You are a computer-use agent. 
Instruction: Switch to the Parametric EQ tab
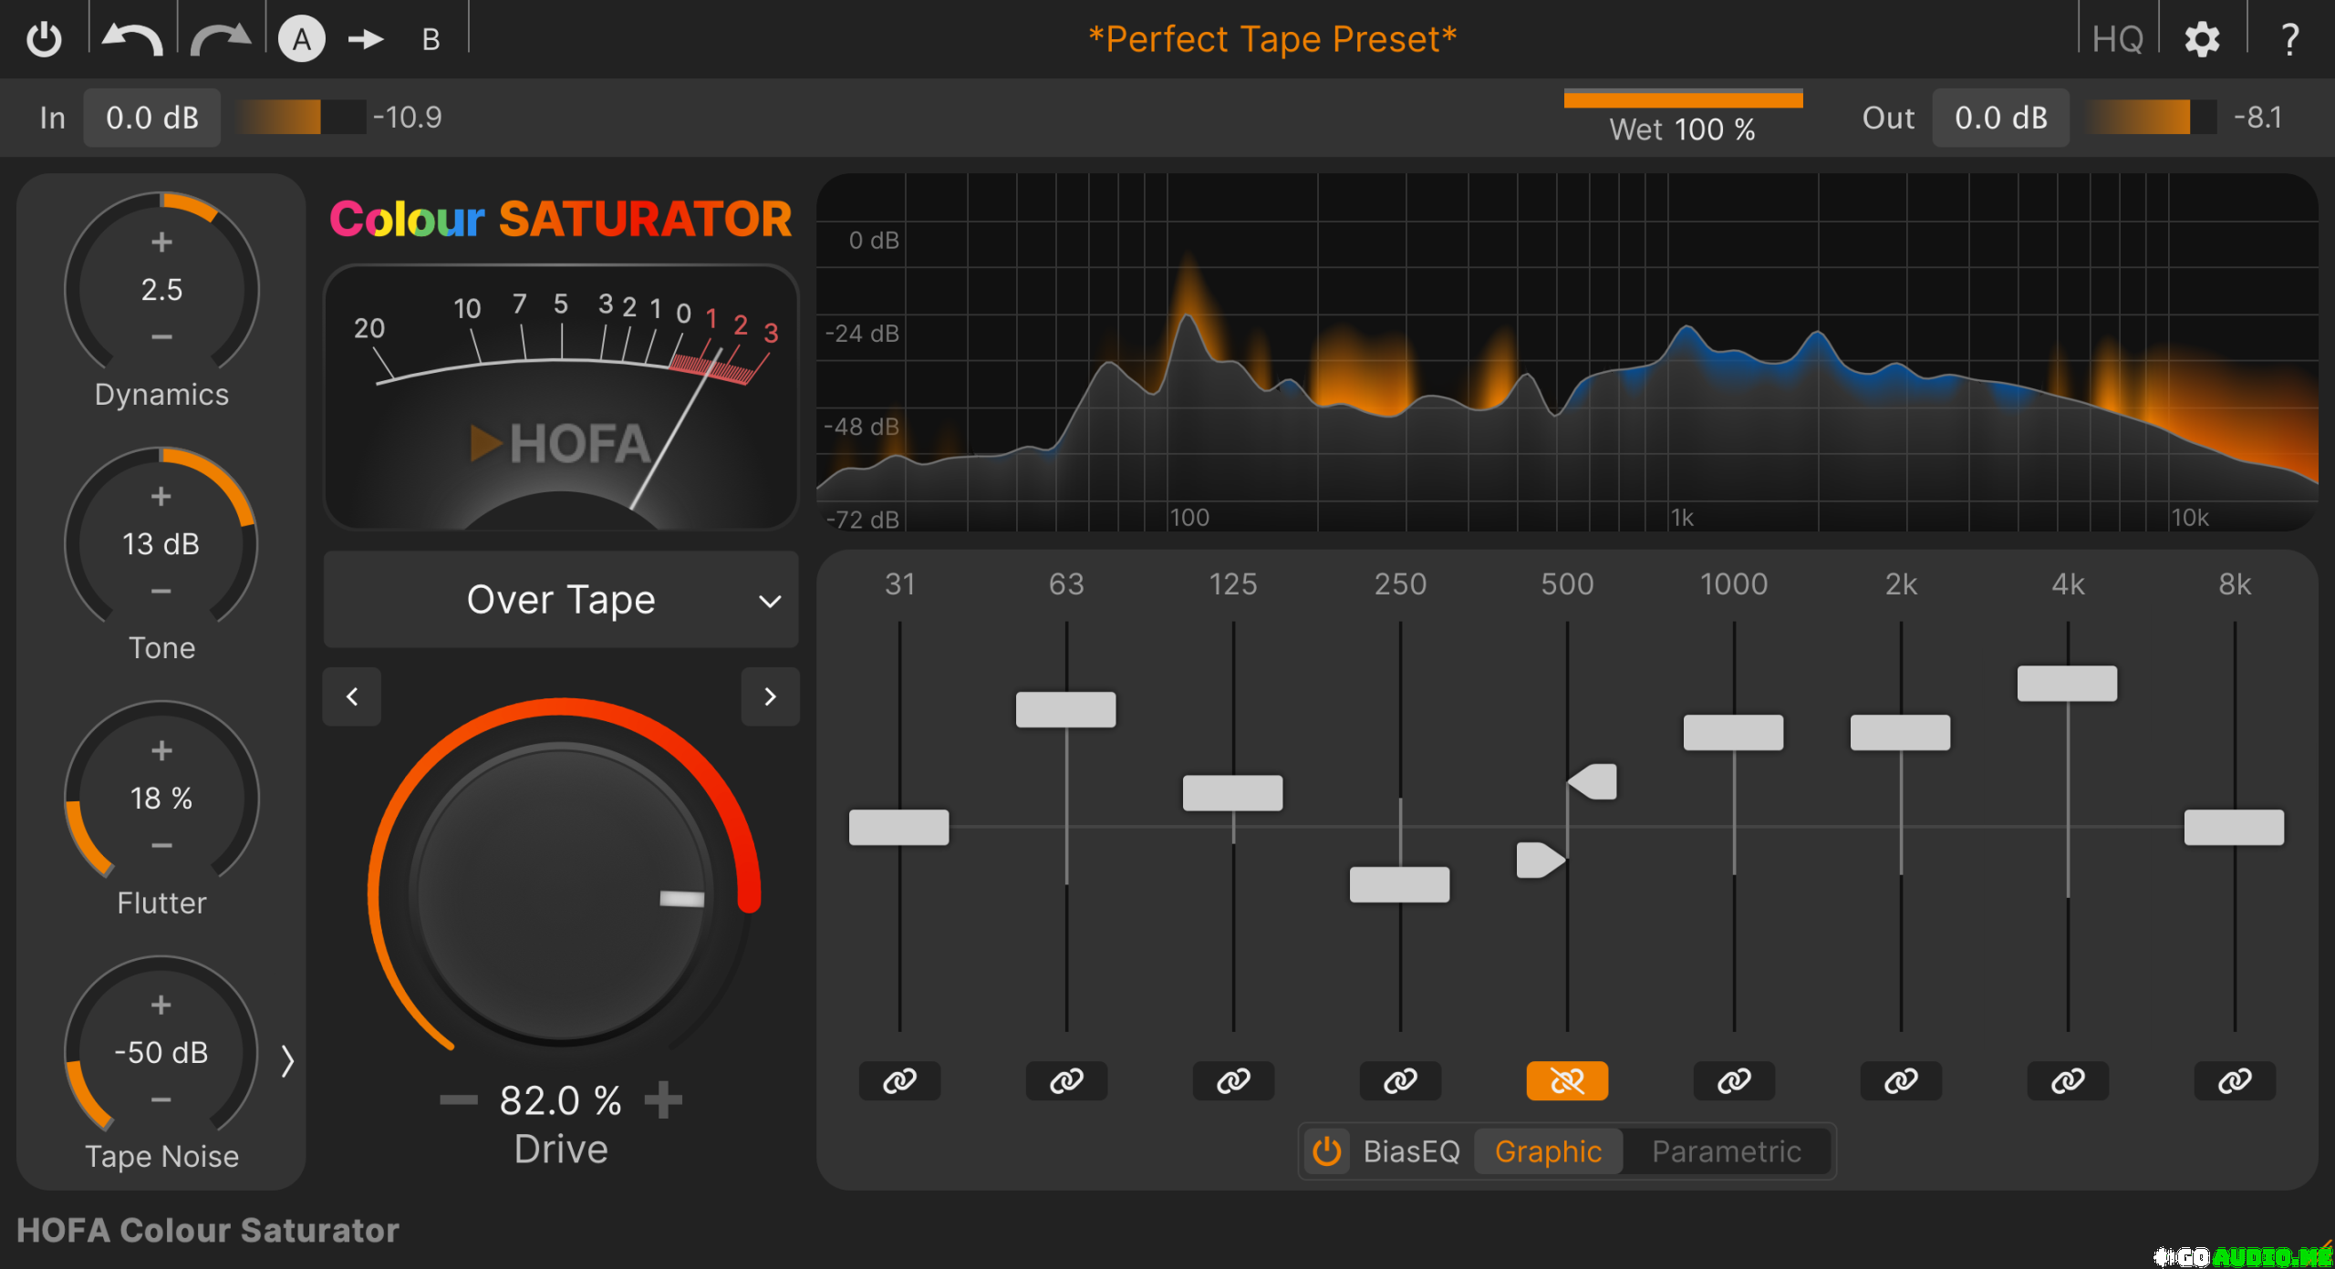(1726, 1151)
